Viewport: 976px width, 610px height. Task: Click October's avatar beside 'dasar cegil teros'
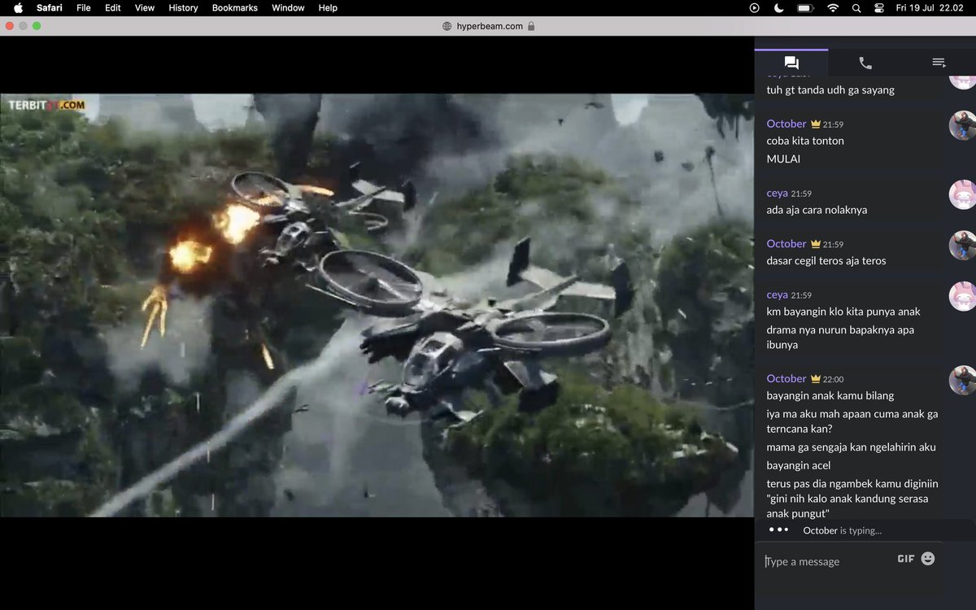pyautogui.click(x=962, y=245)
